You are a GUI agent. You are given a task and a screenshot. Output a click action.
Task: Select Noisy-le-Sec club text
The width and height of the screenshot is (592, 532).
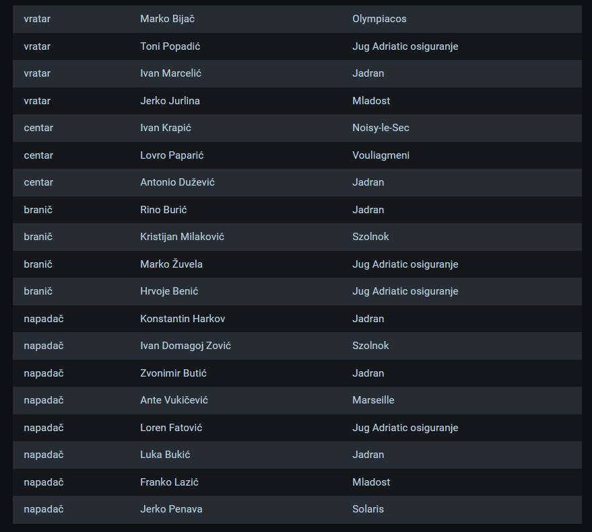click(x=381, y=128)
